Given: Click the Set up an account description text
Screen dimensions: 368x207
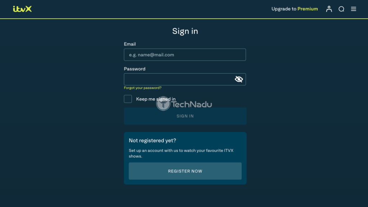Looking at the screenshot, I should click(181, 154).
